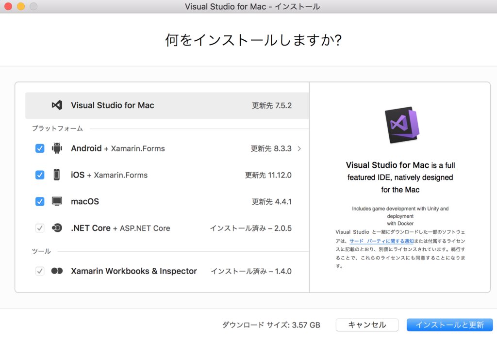The height and width of the screenshot is (341, 497).
Task: Click the macOS monitor icon
Action: point(57,201)
